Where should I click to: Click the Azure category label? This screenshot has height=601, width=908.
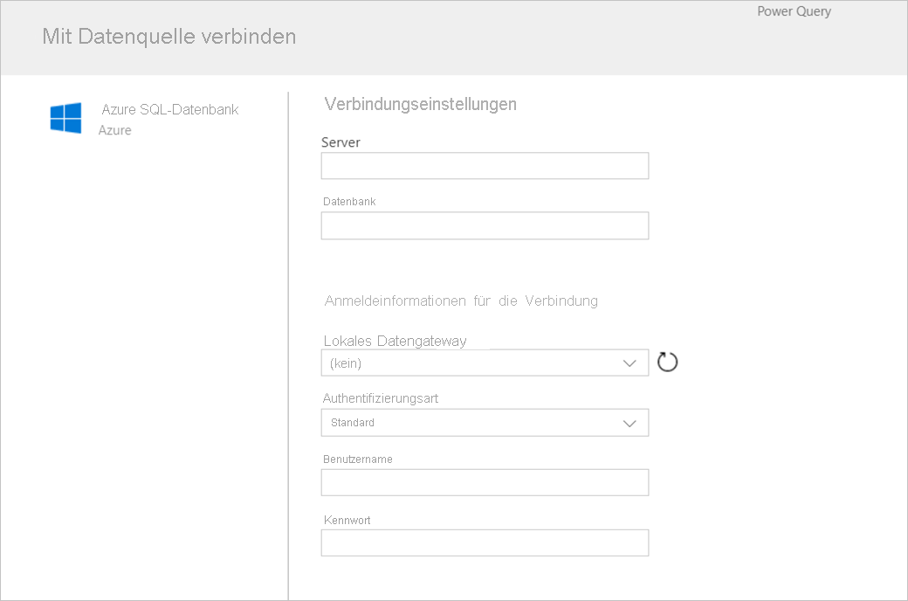[x=114, y=129]
